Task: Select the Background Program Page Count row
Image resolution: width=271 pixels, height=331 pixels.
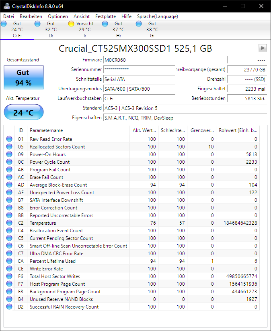Action: (x=132, y=291)
